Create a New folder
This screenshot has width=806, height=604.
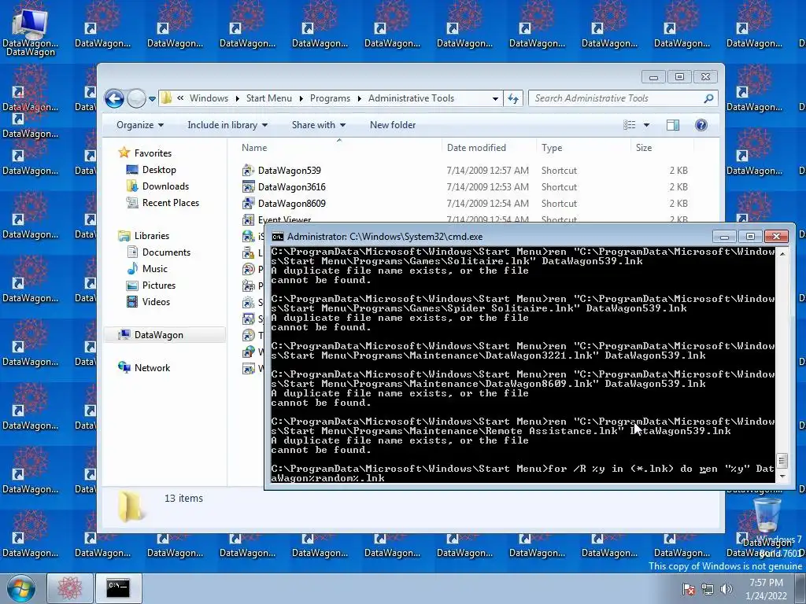click(x=393, y=125)
